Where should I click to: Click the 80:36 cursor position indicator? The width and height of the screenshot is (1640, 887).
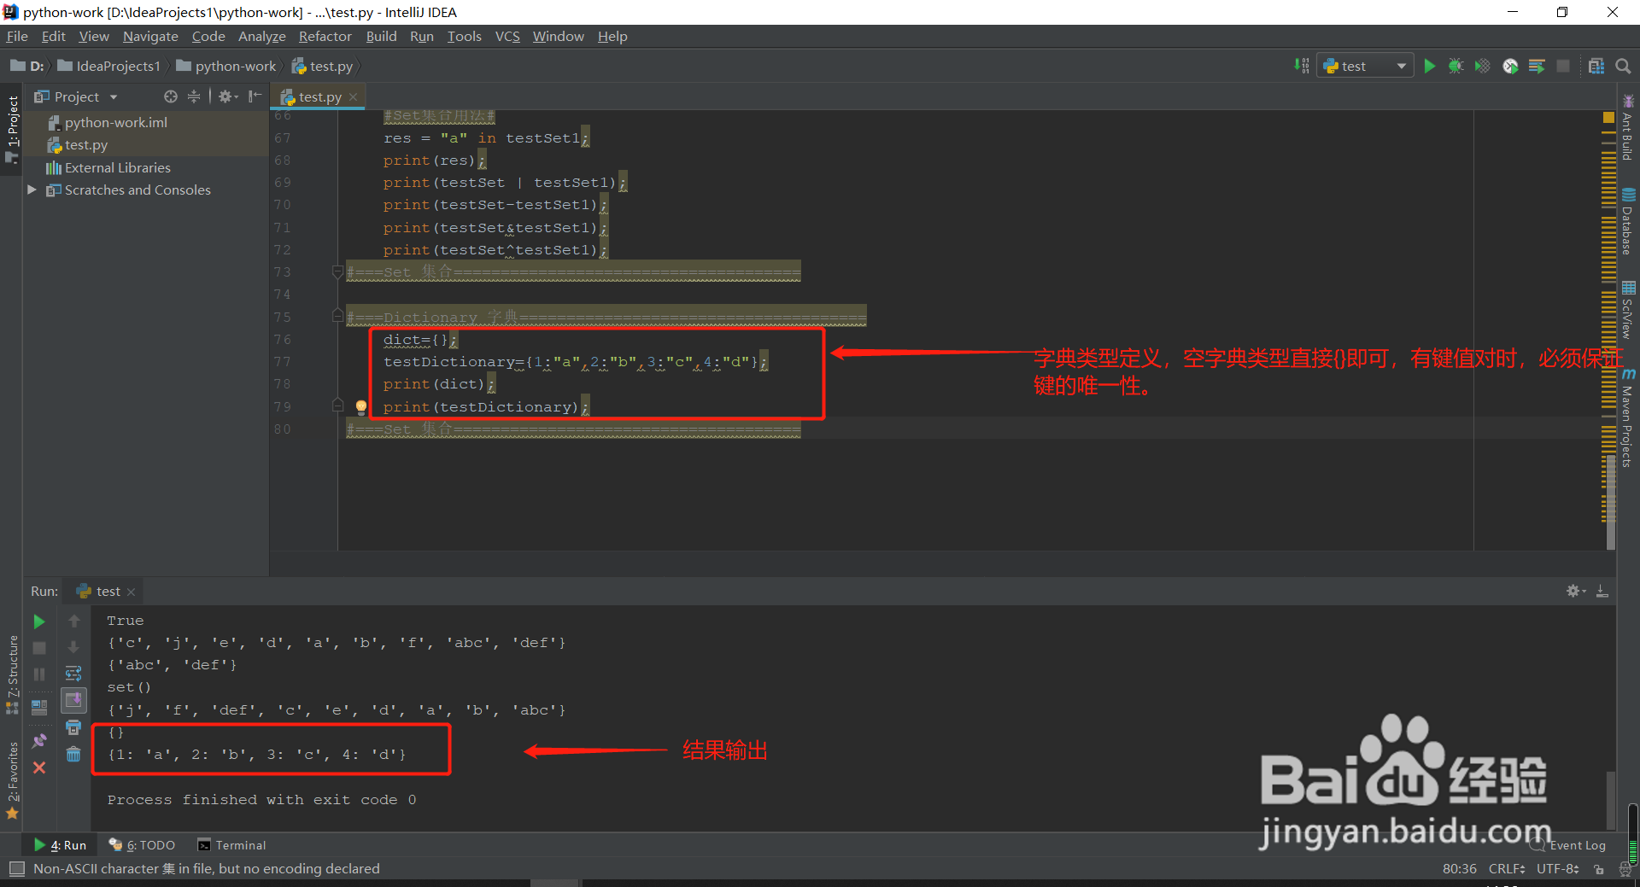[1459, 868]
